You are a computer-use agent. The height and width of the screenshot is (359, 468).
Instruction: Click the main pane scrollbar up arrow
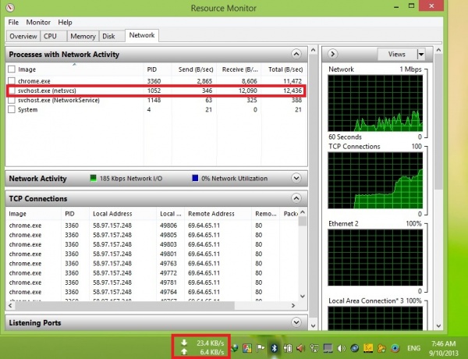click(x=313, y=50)
